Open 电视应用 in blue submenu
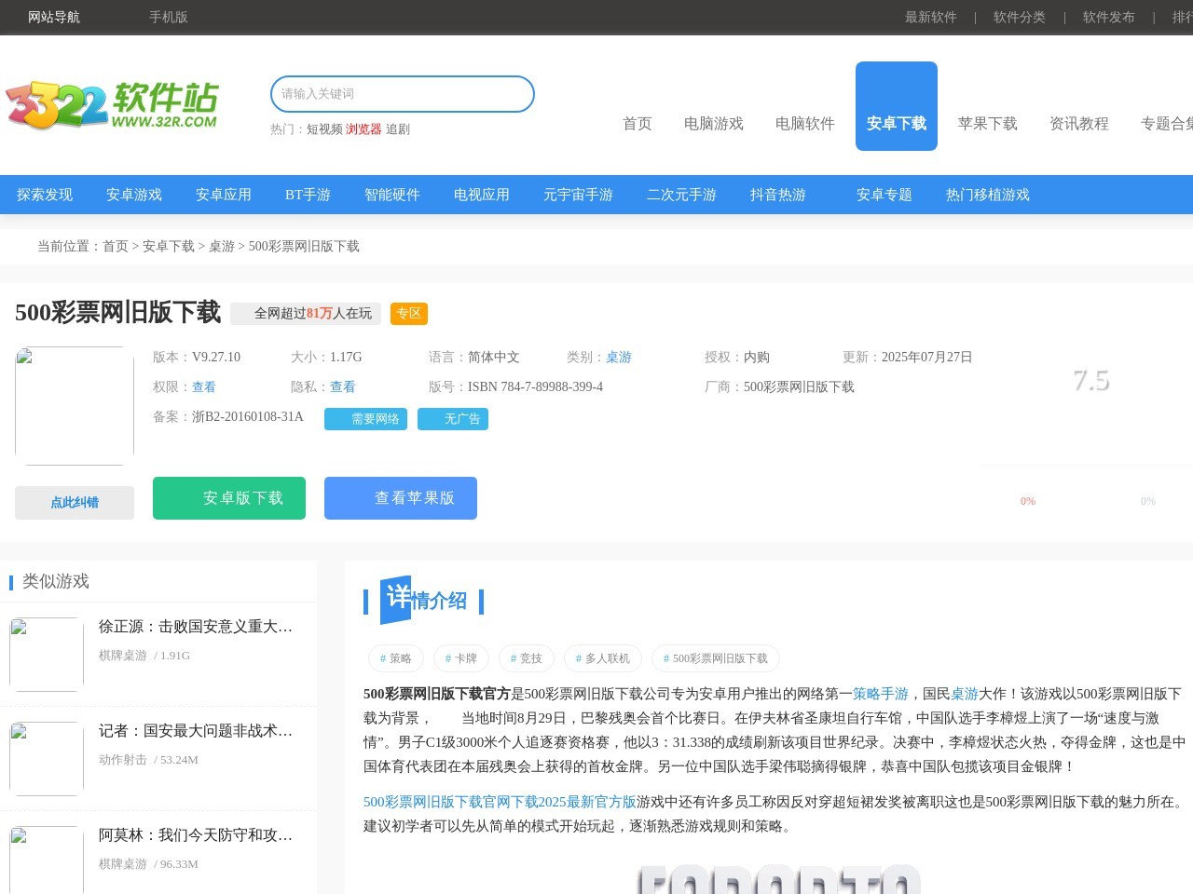 pyautogui.click(x=482, y=195)
